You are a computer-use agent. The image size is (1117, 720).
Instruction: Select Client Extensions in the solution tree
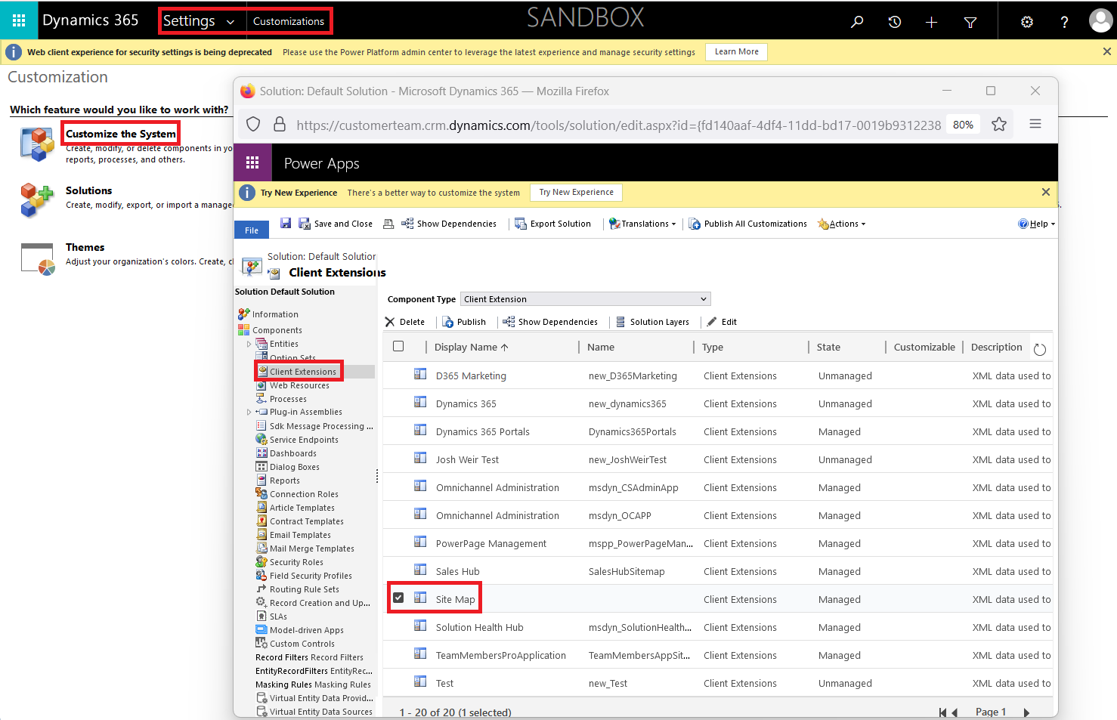coord(302,372)
